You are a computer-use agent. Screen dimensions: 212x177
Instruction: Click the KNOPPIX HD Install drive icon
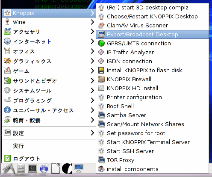(x=101, y=88)
